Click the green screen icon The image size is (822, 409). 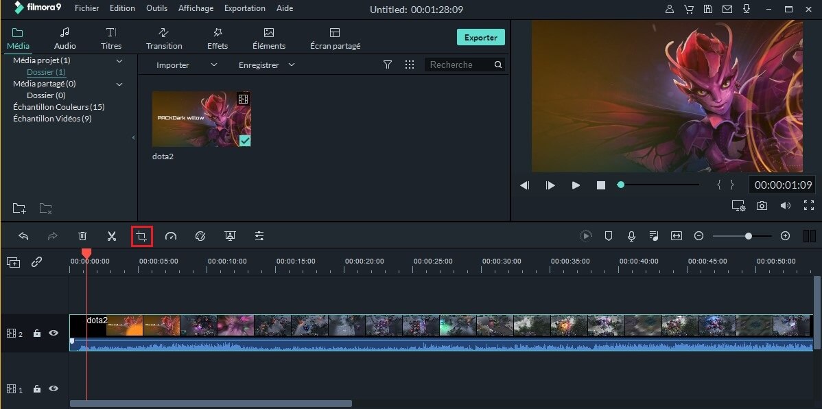pyautogui.click(x=230, y=236)
